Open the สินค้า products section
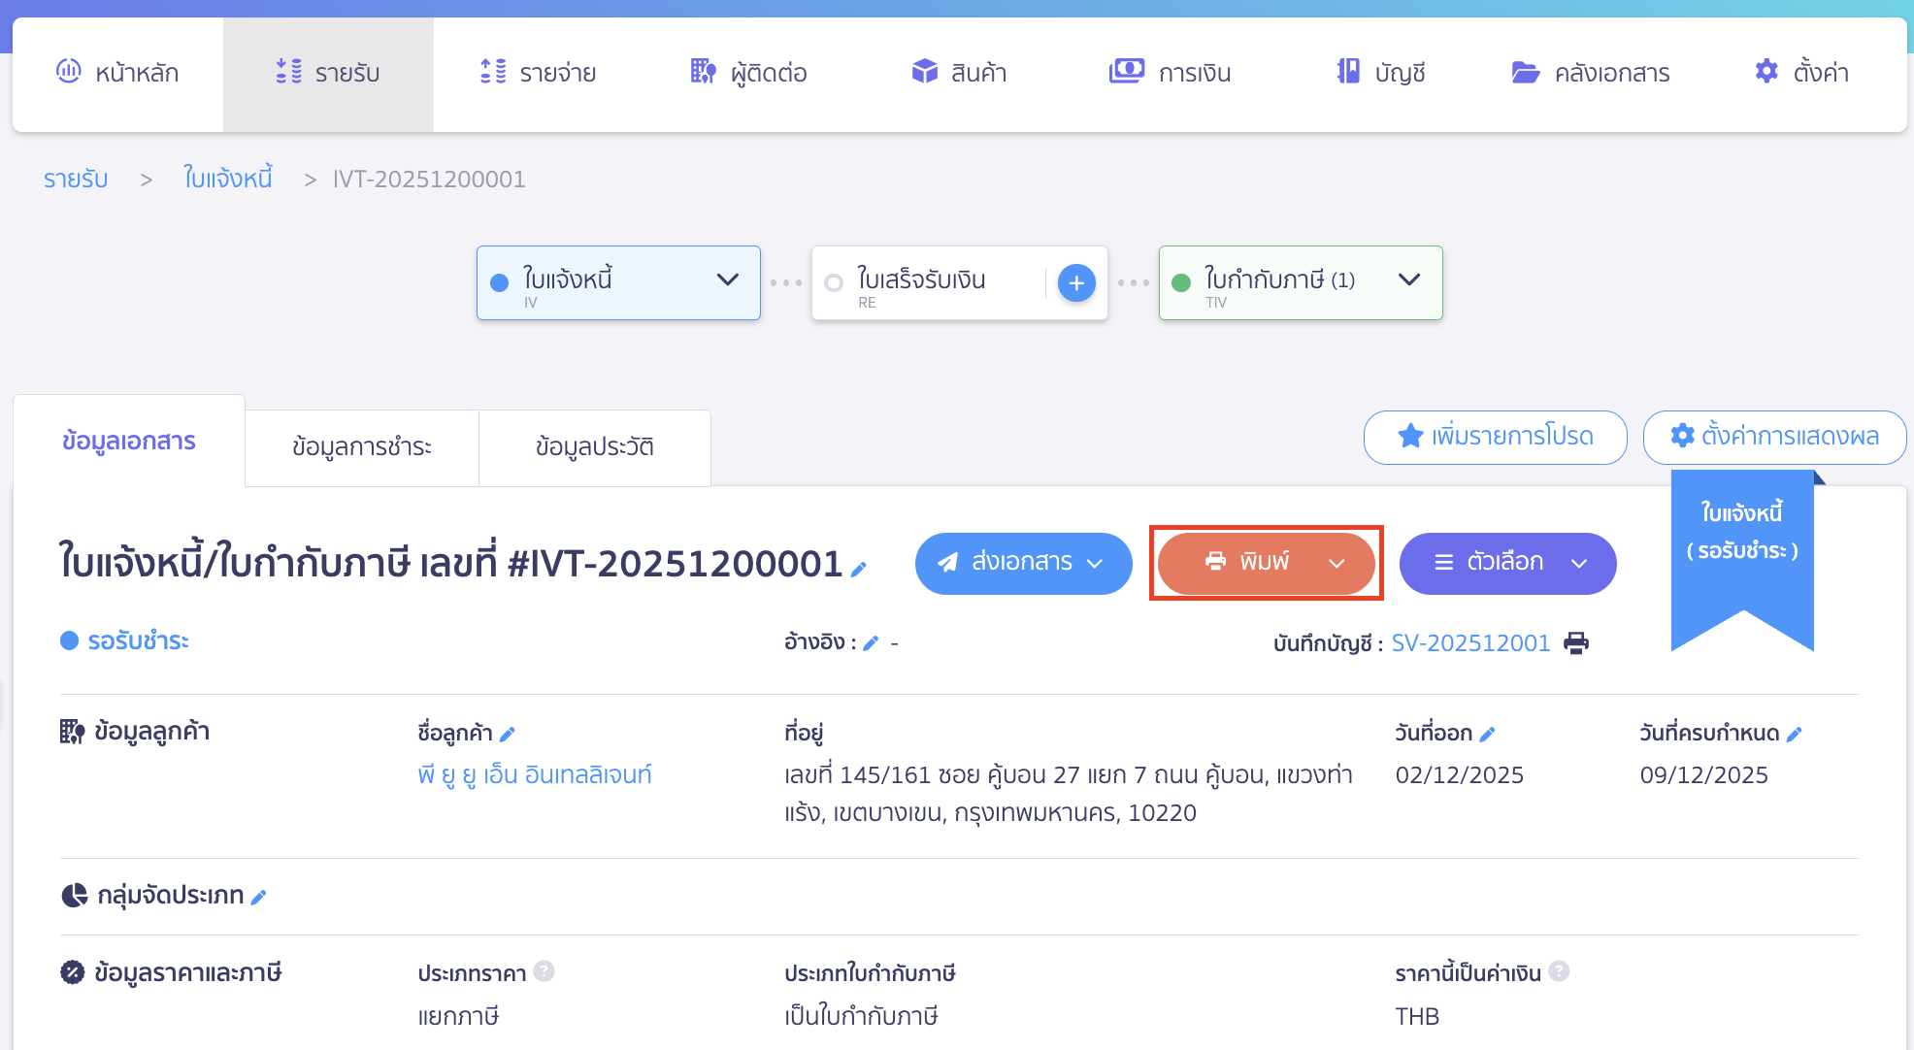 958,72
